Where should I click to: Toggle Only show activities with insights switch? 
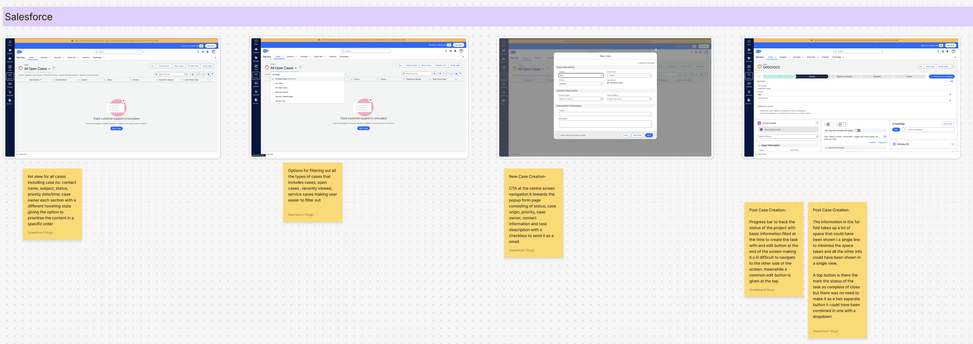858,131
